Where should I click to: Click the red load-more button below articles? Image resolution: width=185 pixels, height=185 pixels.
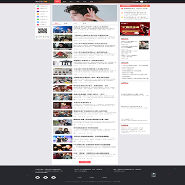(x=85, y=162)
